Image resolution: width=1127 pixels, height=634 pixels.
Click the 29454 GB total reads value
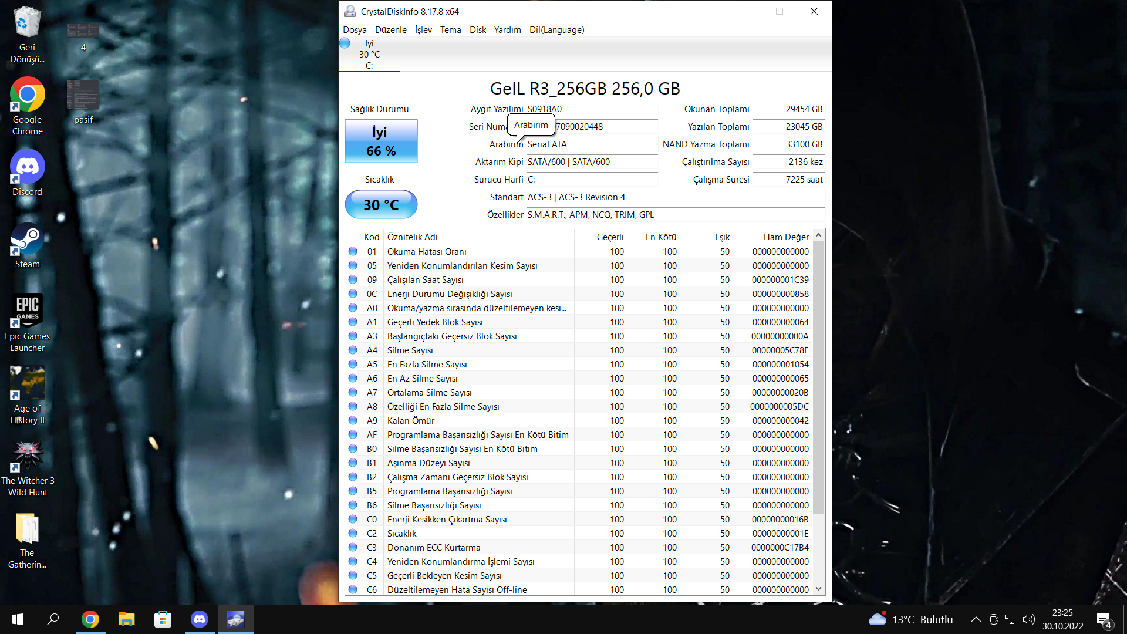point(788,109)
